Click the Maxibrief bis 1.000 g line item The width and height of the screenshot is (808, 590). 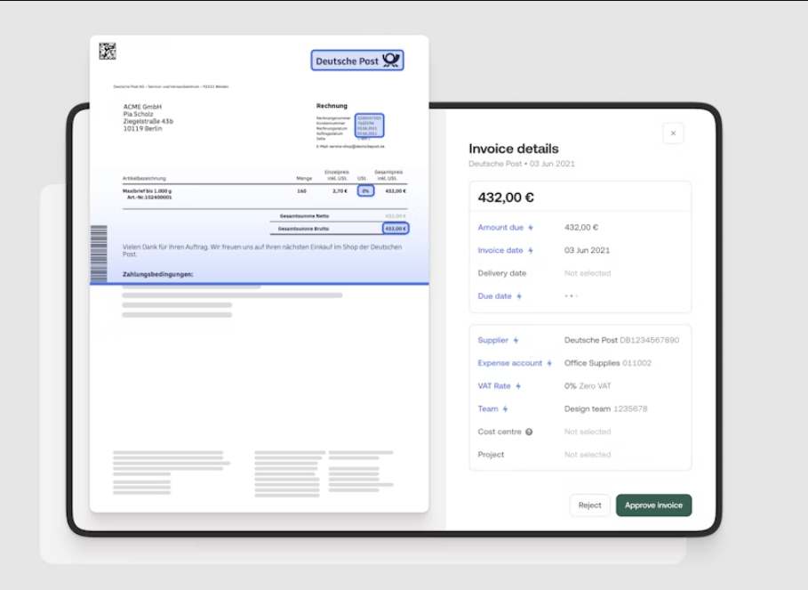147,190
